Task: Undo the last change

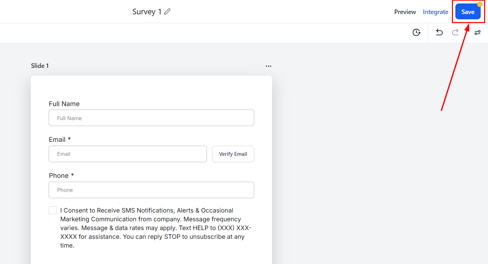Action: 439,33
